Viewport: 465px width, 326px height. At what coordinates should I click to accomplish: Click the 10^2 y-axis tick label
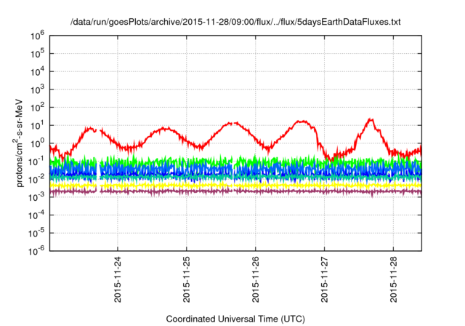pos(37,107)
